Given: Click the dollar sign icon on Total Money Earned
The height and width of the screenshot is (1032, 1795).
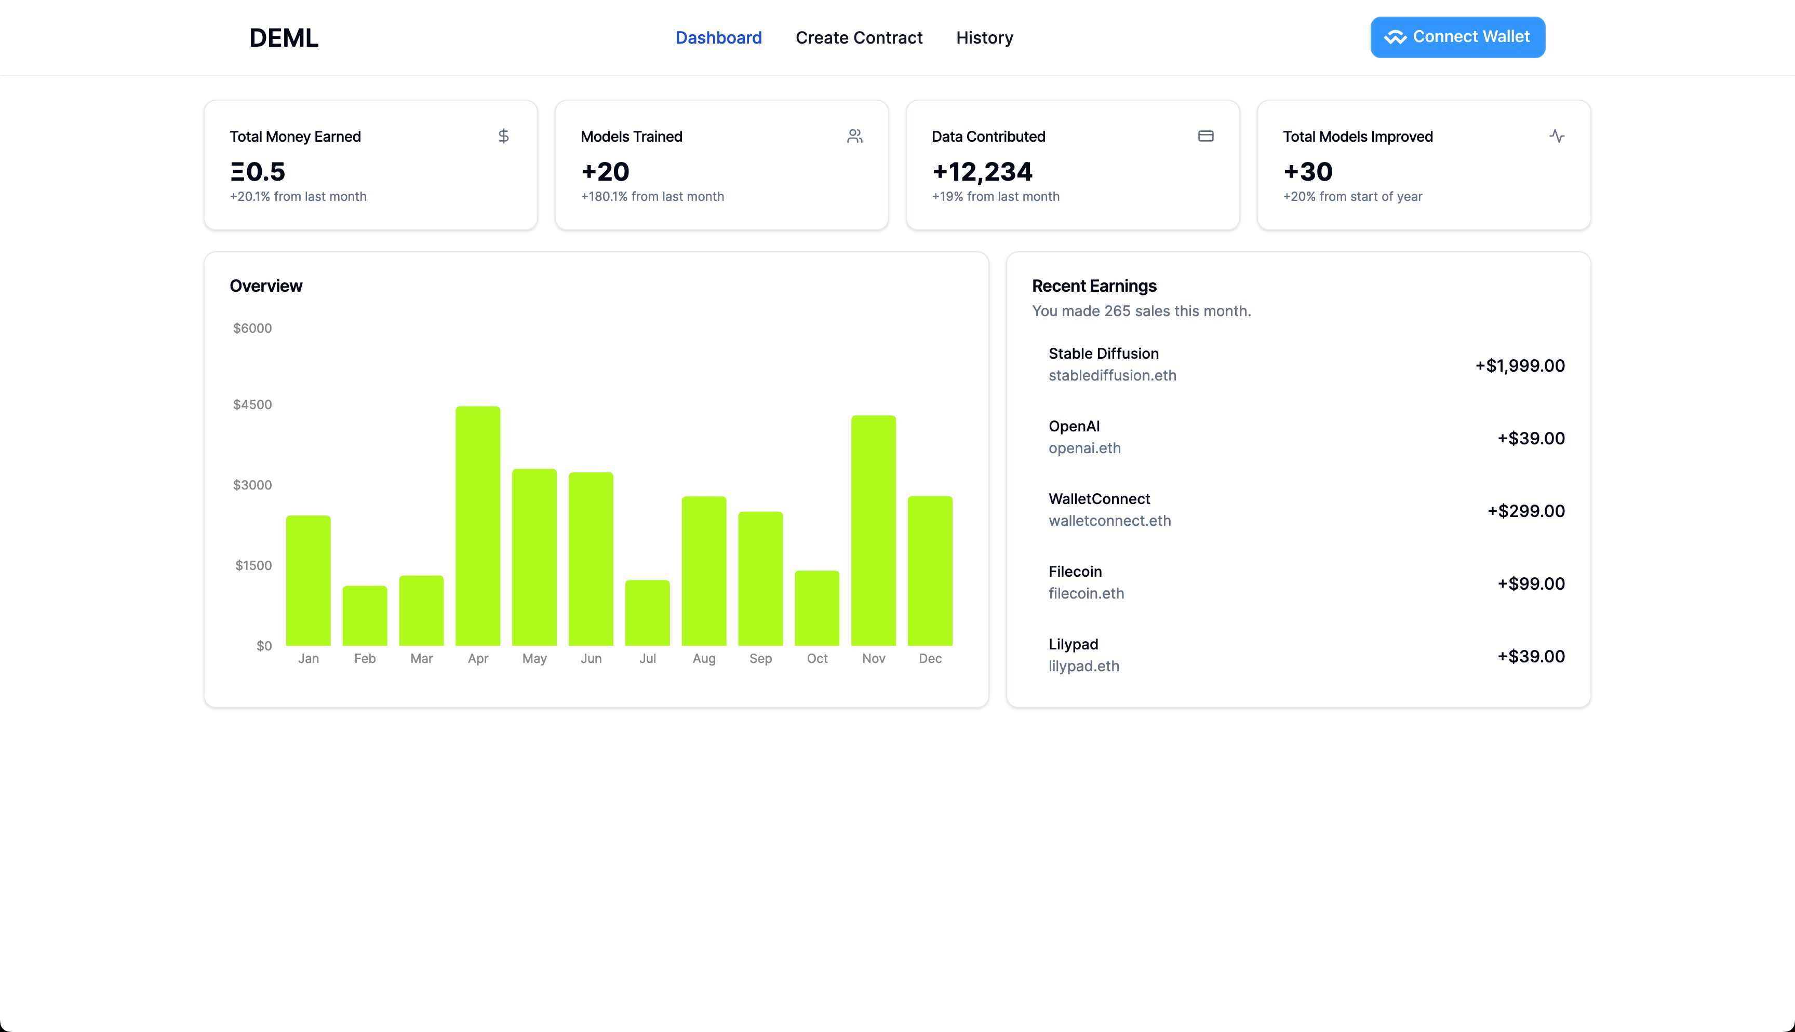Looking at the screenshot, I should (x=503, y=136).
